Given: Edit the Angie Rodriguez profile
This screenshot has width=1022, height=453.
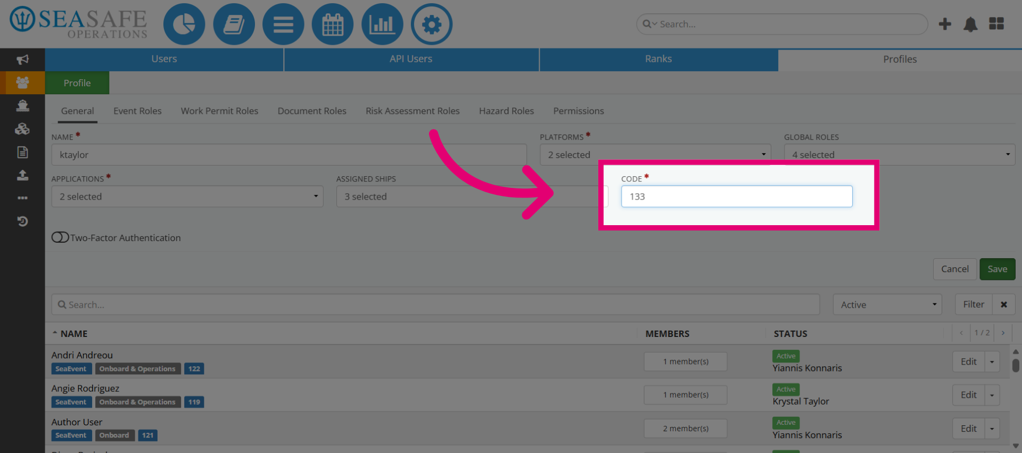Looking at the screenshot, I should [969, 395].
